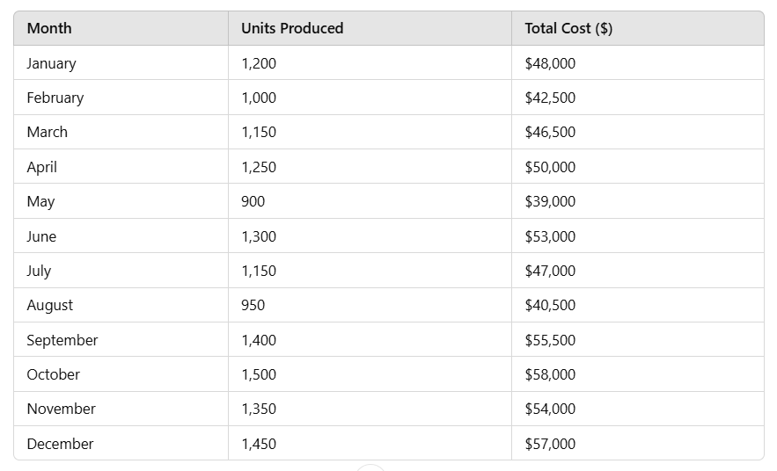
Task: Click the Total Cost ($) column header
Action: click(x=568, y=28)
